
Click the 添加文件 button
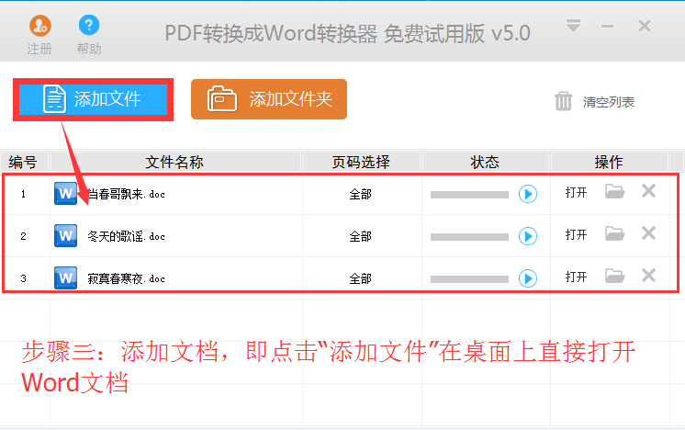pyautogui.click(x=93, y=99)
